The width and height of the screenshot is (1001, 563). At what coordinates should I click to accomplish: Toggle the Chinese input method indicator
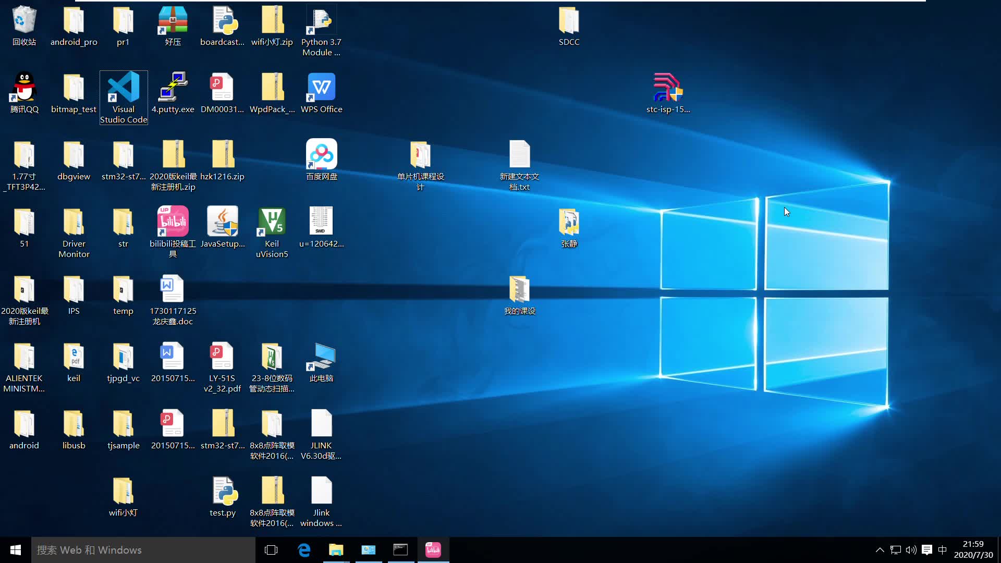pyautogui.click(x=942, y=550)
